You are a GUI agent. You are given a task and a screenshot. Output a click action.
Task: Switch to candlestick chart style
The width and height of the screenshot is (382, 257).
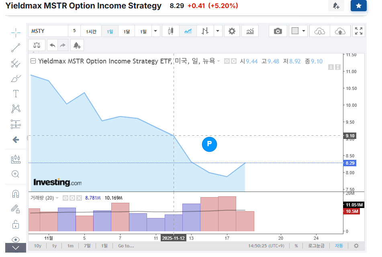click(171, 31)
